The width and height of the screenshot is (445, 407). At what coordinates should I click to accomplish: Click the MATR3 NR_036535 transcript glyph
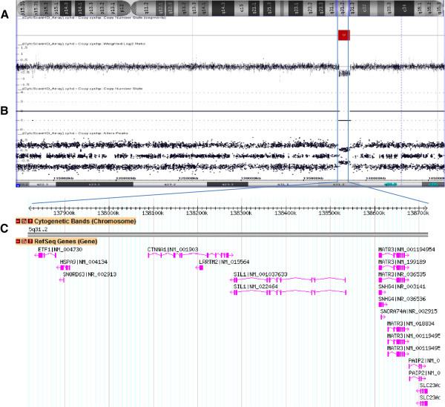(394, 280)
